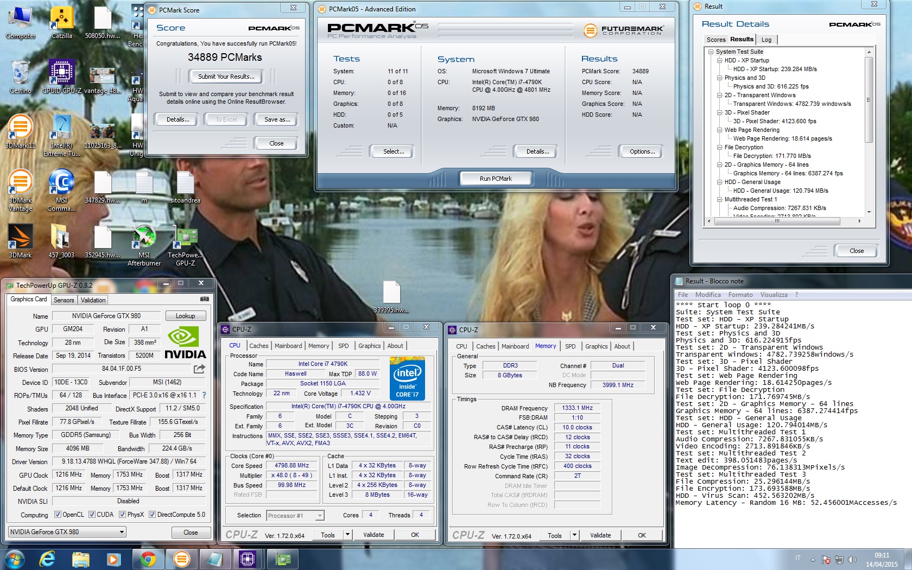Click the Run PCMark button

pyautogui.click(x=496, y=179)
